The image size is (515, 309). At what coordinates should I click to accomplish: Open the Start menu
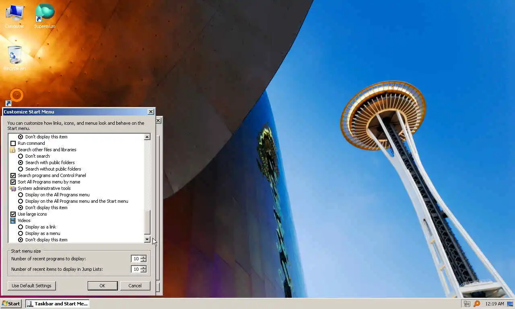click(x=11, y=304)
